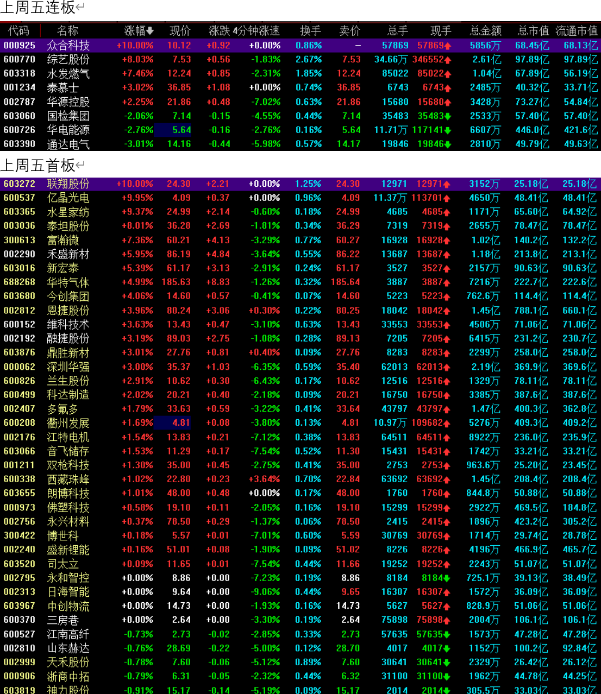Select the 西藏珠峰 stock name
Viewport: 601px width, 694px height.
pos(68,480)
